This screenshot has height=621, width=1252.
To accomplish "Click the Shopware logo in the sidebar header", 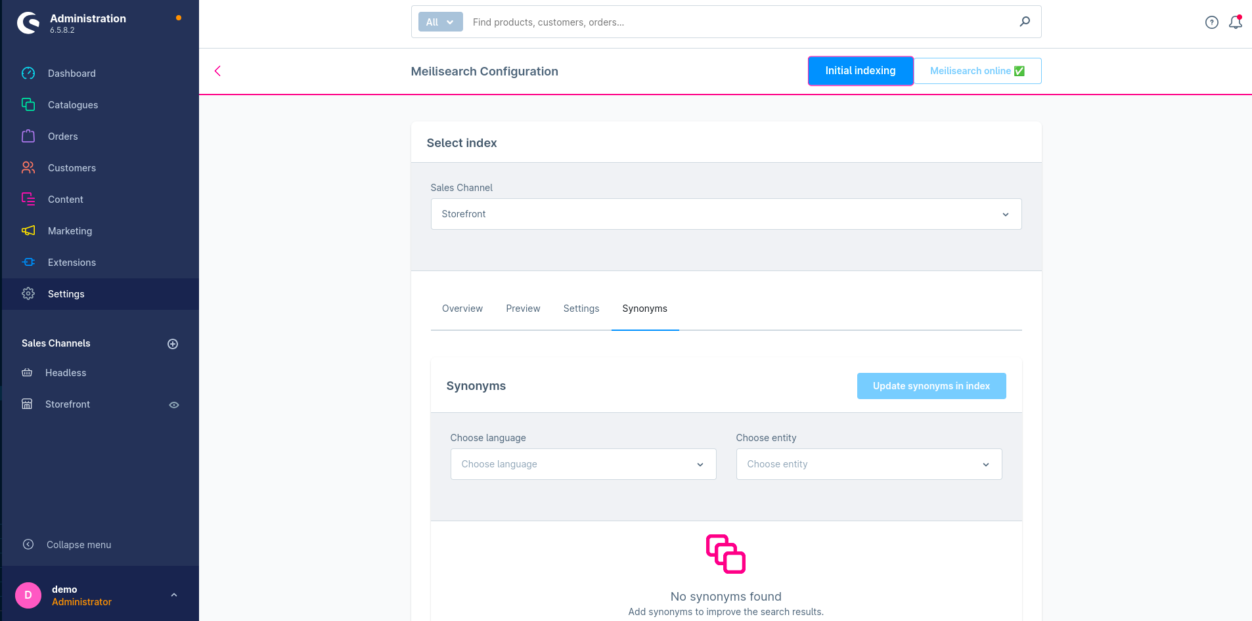I will (28, 23).
